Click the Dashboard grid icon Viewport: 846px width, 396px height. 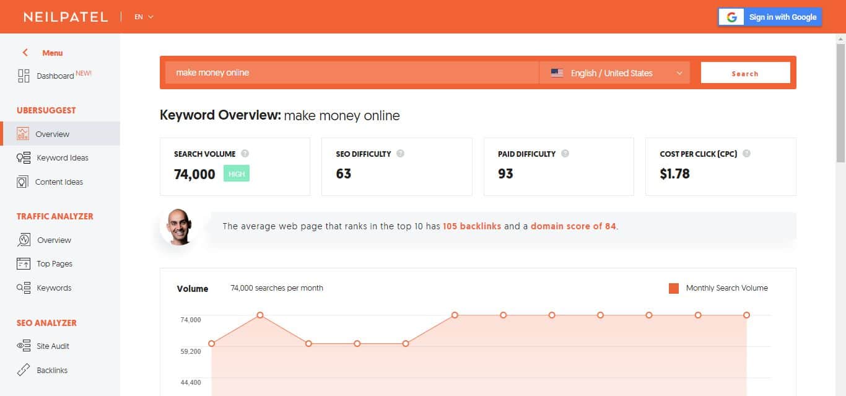24,76
